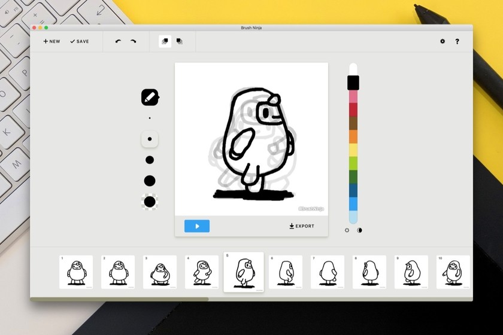Play the animation

(x=197, y=226)
